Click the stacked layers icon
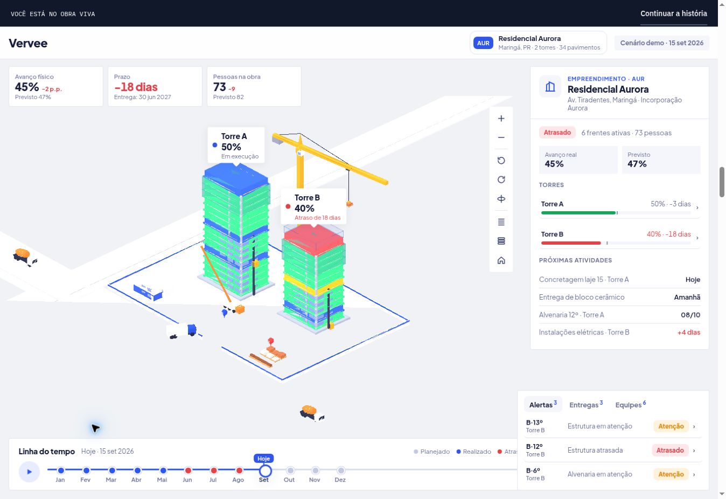This screenshot has height=499, width=726. pyautogui.click(x=501, y=241)
